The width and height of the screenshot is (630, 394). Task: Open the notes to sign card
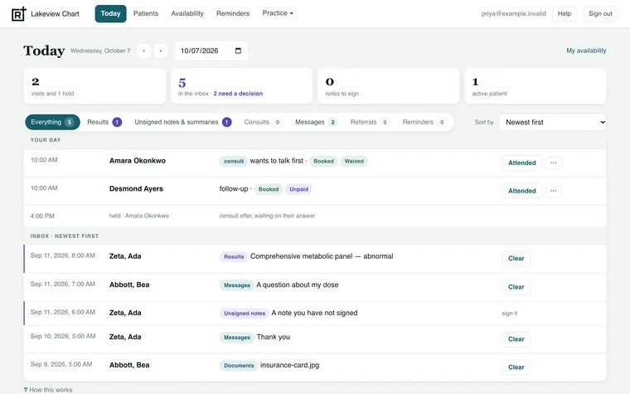(x=389, y=86)
